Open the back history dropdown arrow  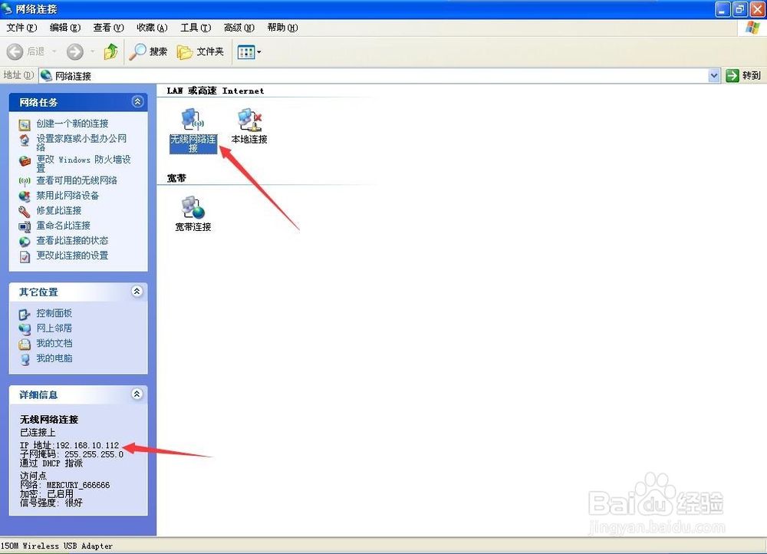[x=54, y=51]
